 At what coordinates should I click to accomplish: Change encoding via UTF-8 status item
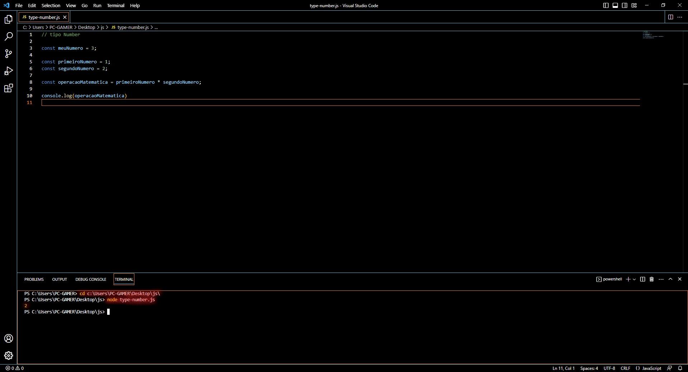click(x=609, y=368)
